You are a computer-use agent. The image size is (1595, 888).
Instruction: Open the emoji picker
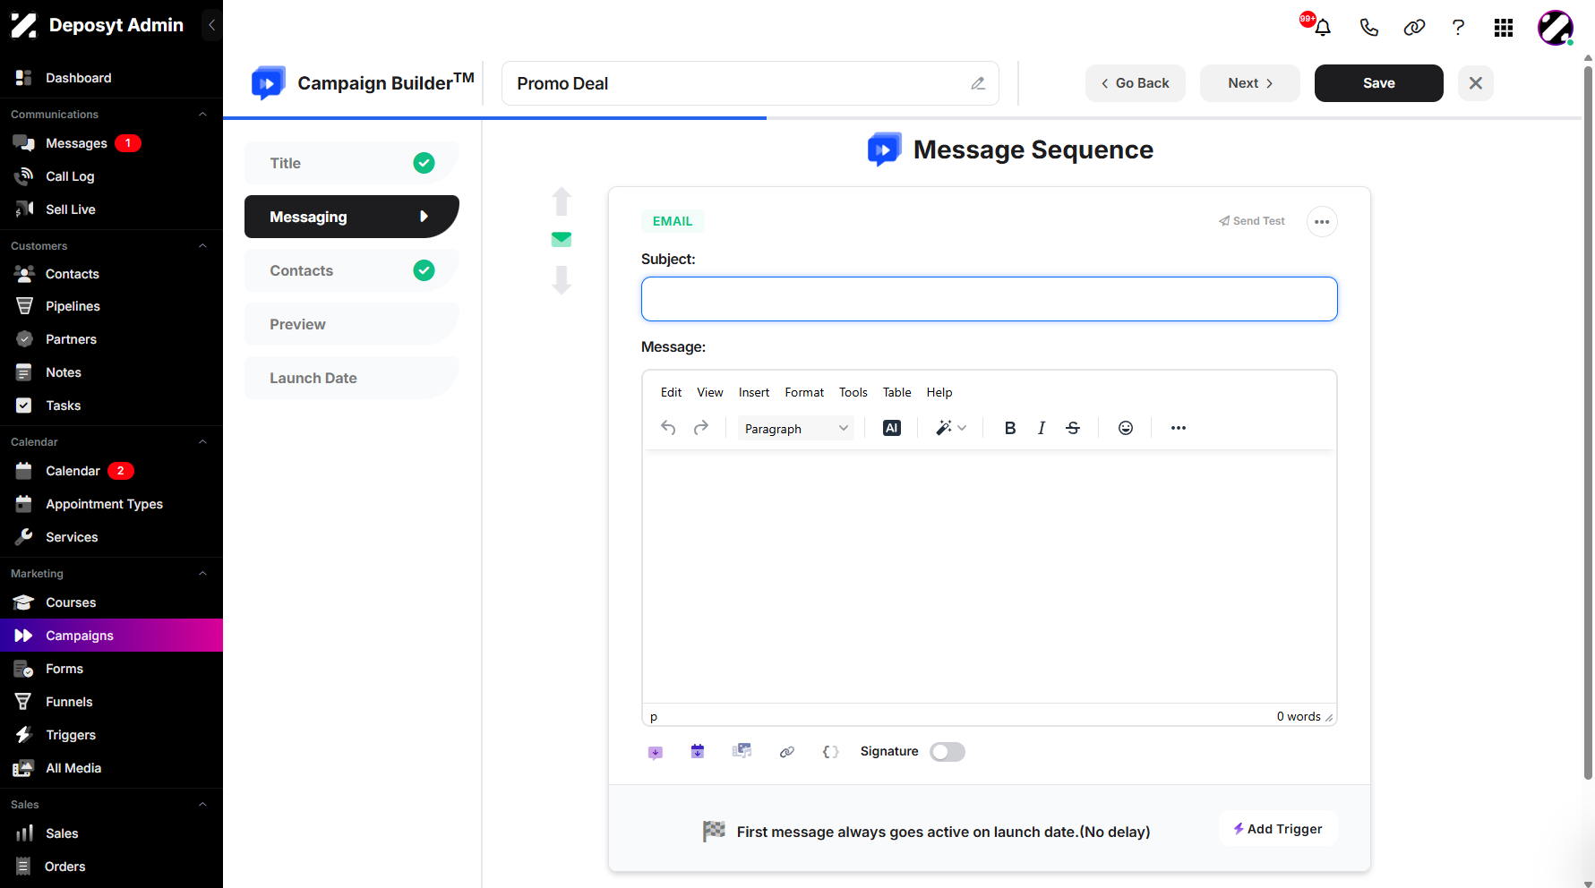pos(1126,428)
